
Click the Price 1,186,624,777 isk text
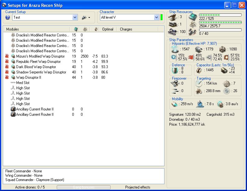point(187,124)
